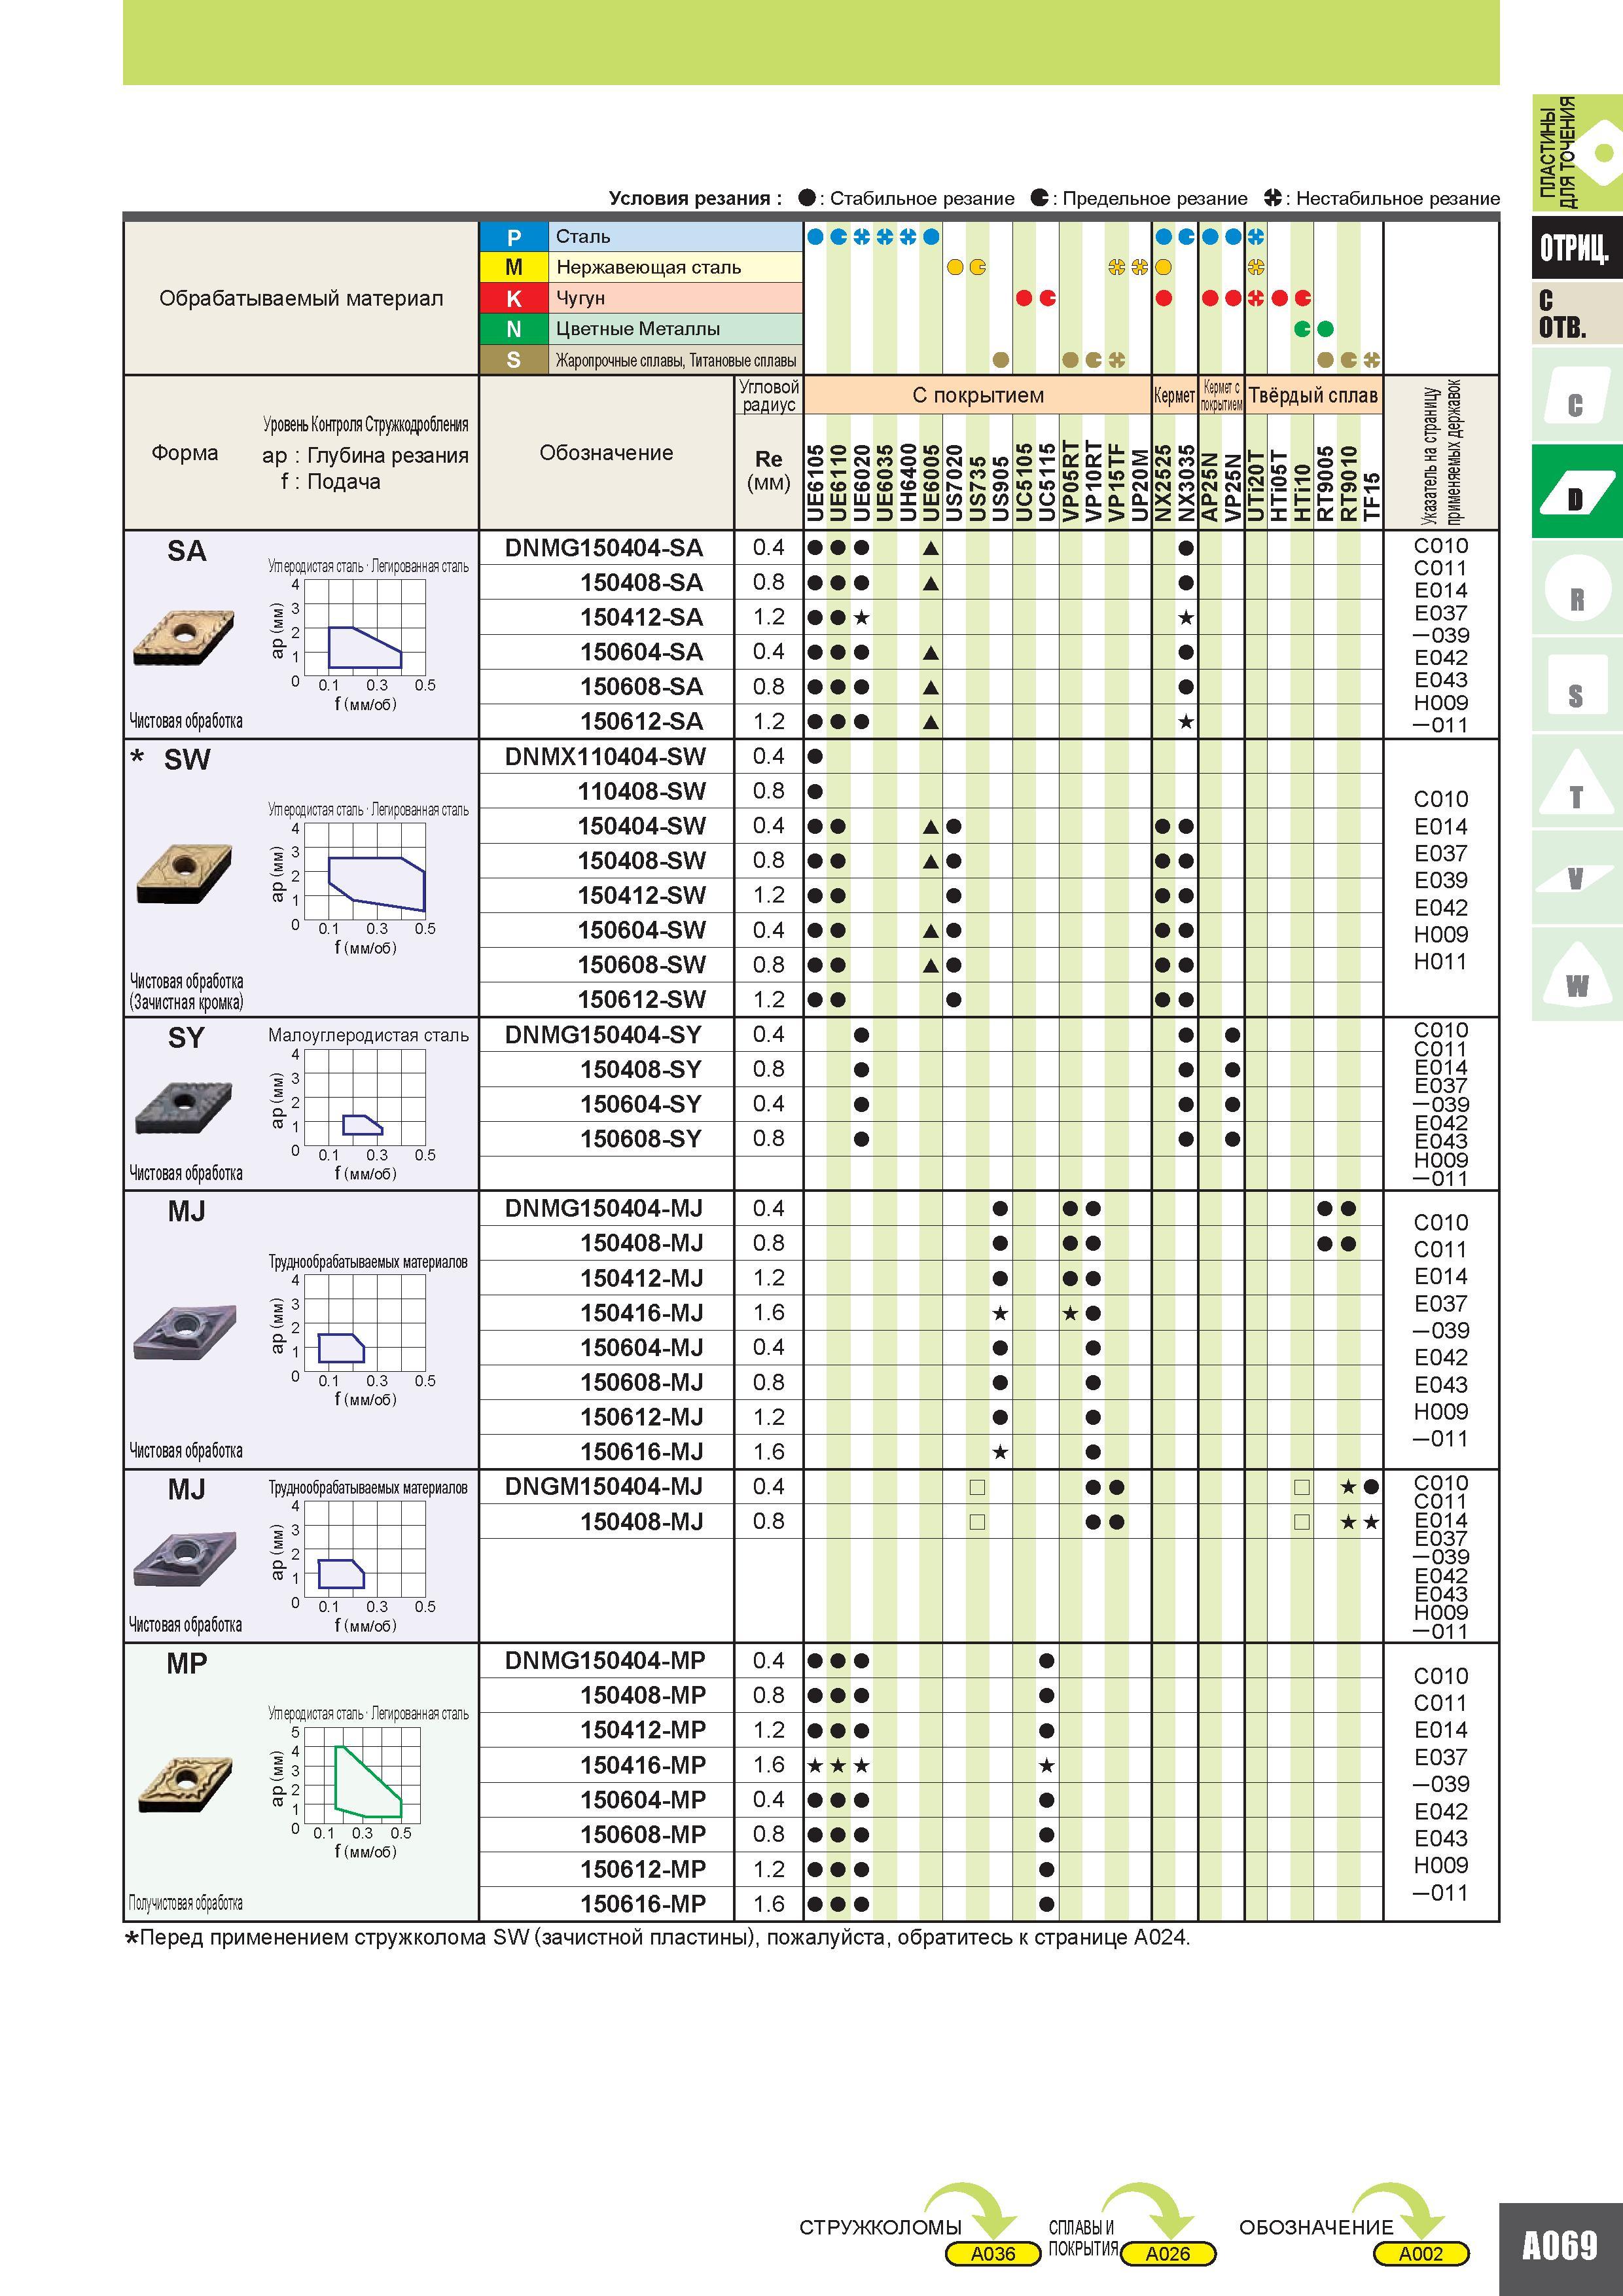Open the C-shape insert side tab
Image resolution: width=1623 pixels, height=2296 pixels.
pos(1576,396)
